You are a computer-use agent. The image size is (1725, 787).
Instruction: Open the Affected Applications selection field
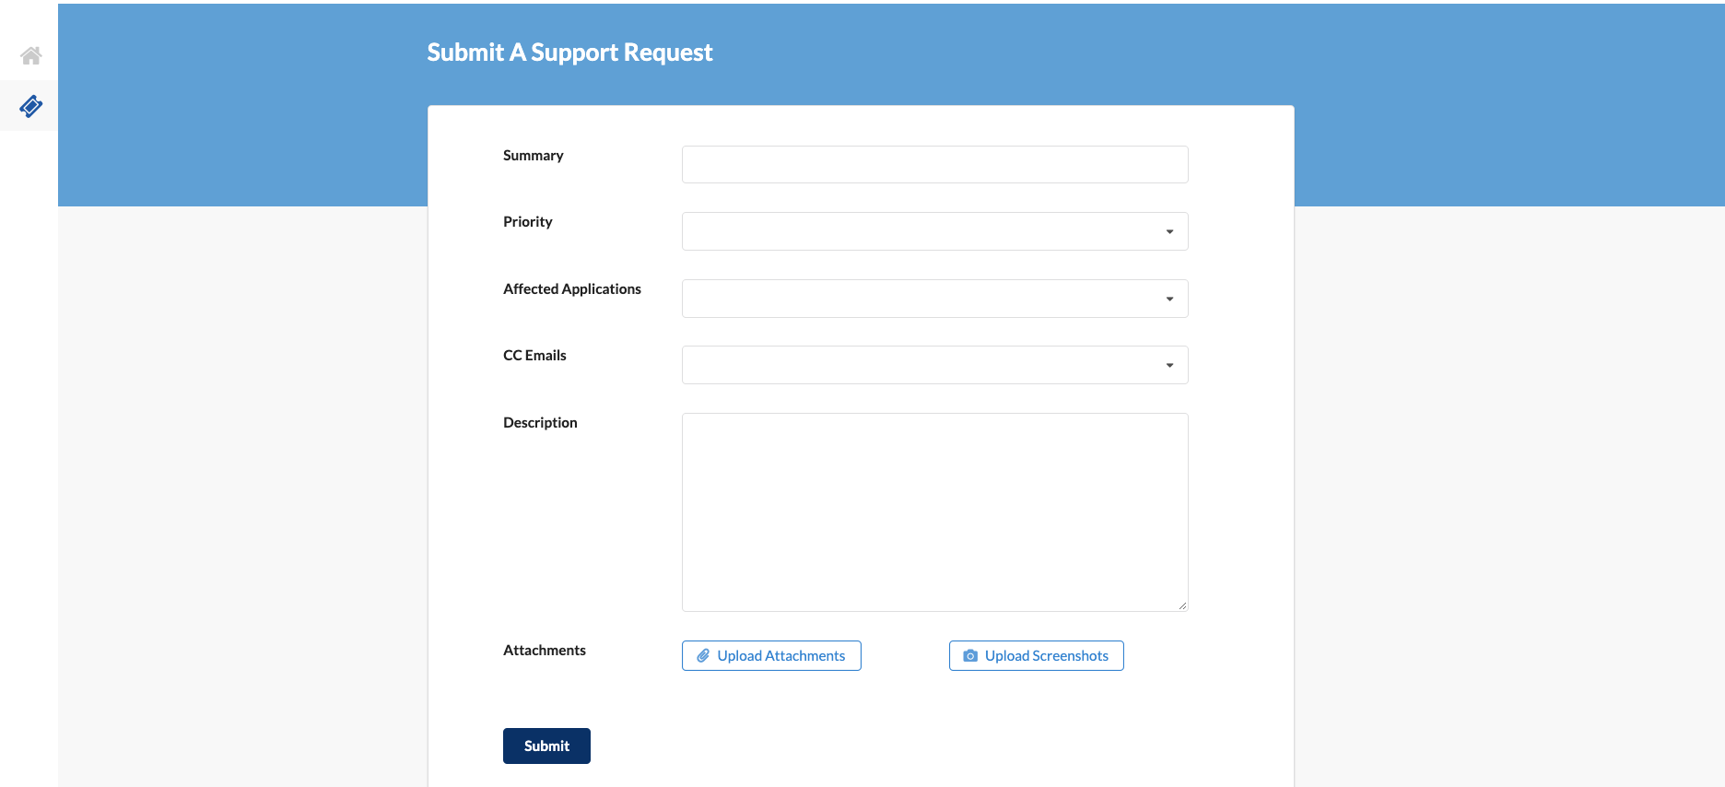(921, 299)
